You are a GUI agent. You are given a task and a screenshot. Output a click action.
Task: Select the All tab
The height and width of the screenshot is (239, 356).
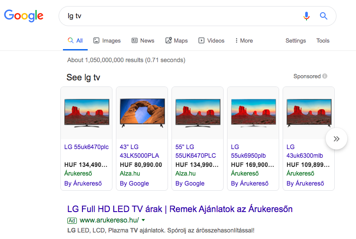[75, 41]
